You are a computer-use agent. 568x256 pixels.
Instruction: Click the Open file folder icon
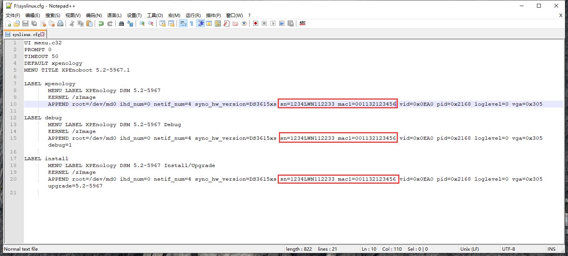coord(17,23)
